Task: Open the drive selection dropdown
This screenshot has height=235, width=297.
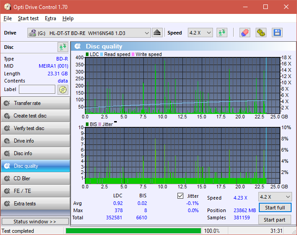Action: [89, 33]
